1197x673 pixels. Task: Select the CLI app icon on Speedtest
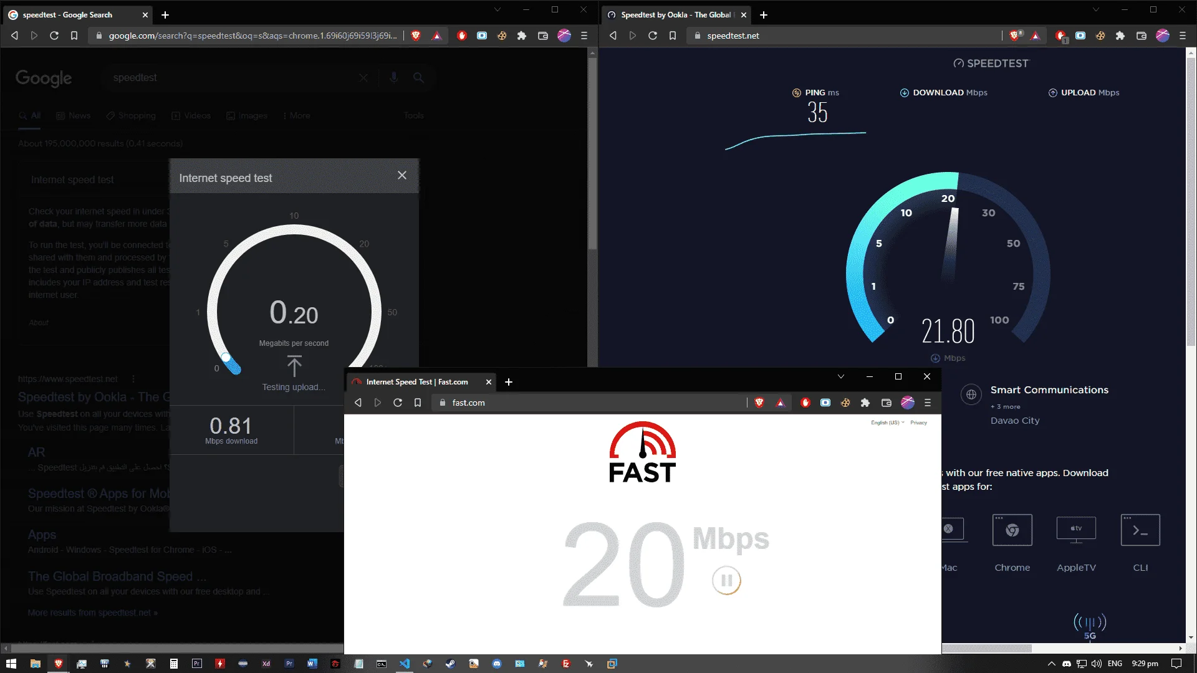point(1140,530)
